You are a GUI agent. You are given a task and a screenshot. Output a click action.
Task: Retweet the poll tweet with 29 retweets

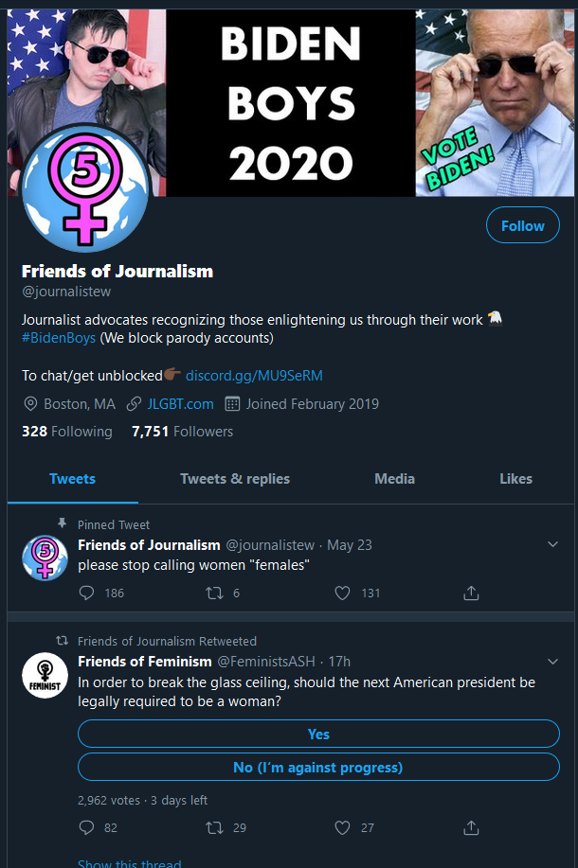(x=214, y=827)
